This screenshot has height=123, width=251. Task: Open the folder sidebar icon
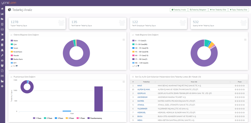point(2,19)
